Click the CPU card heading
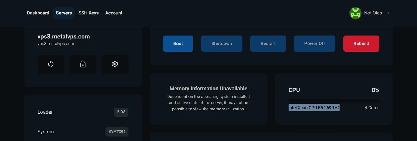Viewport: 417px width, 141px height. pyautogui.click(x=294, y=90)
